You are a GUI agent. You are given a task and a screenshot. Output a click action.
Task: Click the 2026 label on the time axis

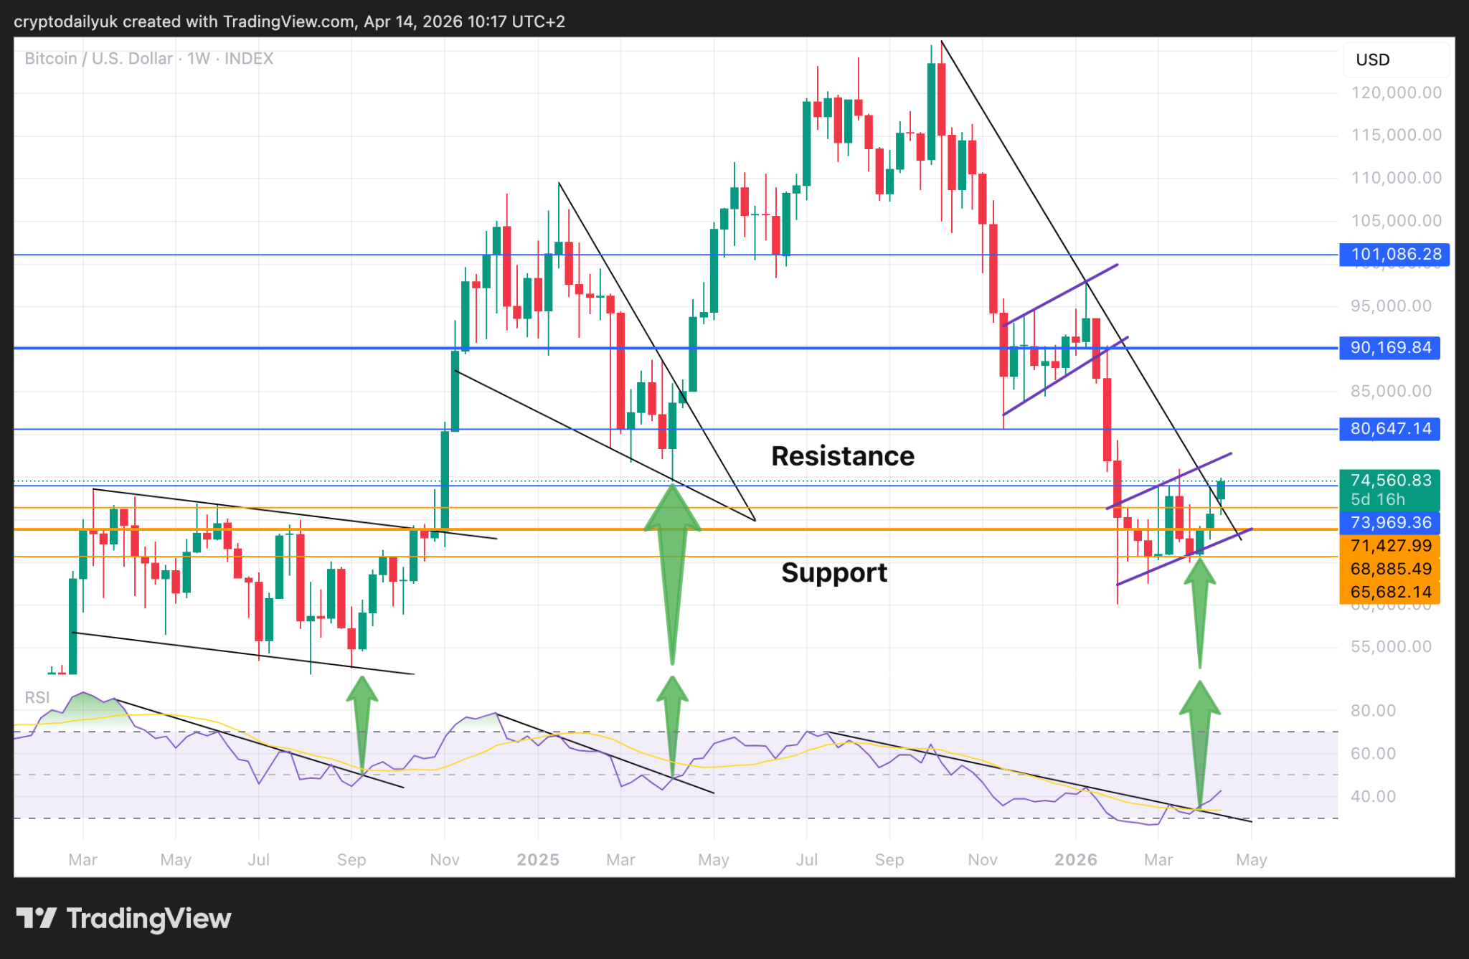pos(1075,859)
